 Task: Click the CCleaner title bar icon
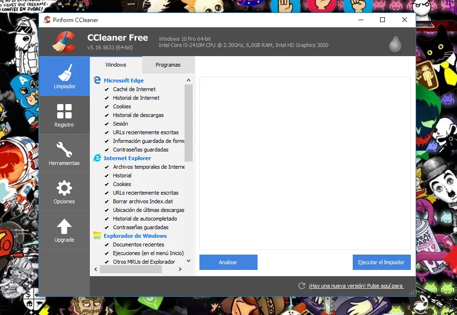coord(47,20)
